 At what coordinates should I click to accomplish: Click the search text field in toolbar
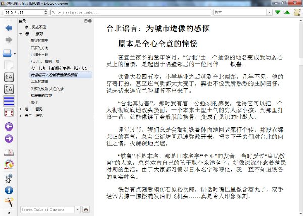(240, 12)
